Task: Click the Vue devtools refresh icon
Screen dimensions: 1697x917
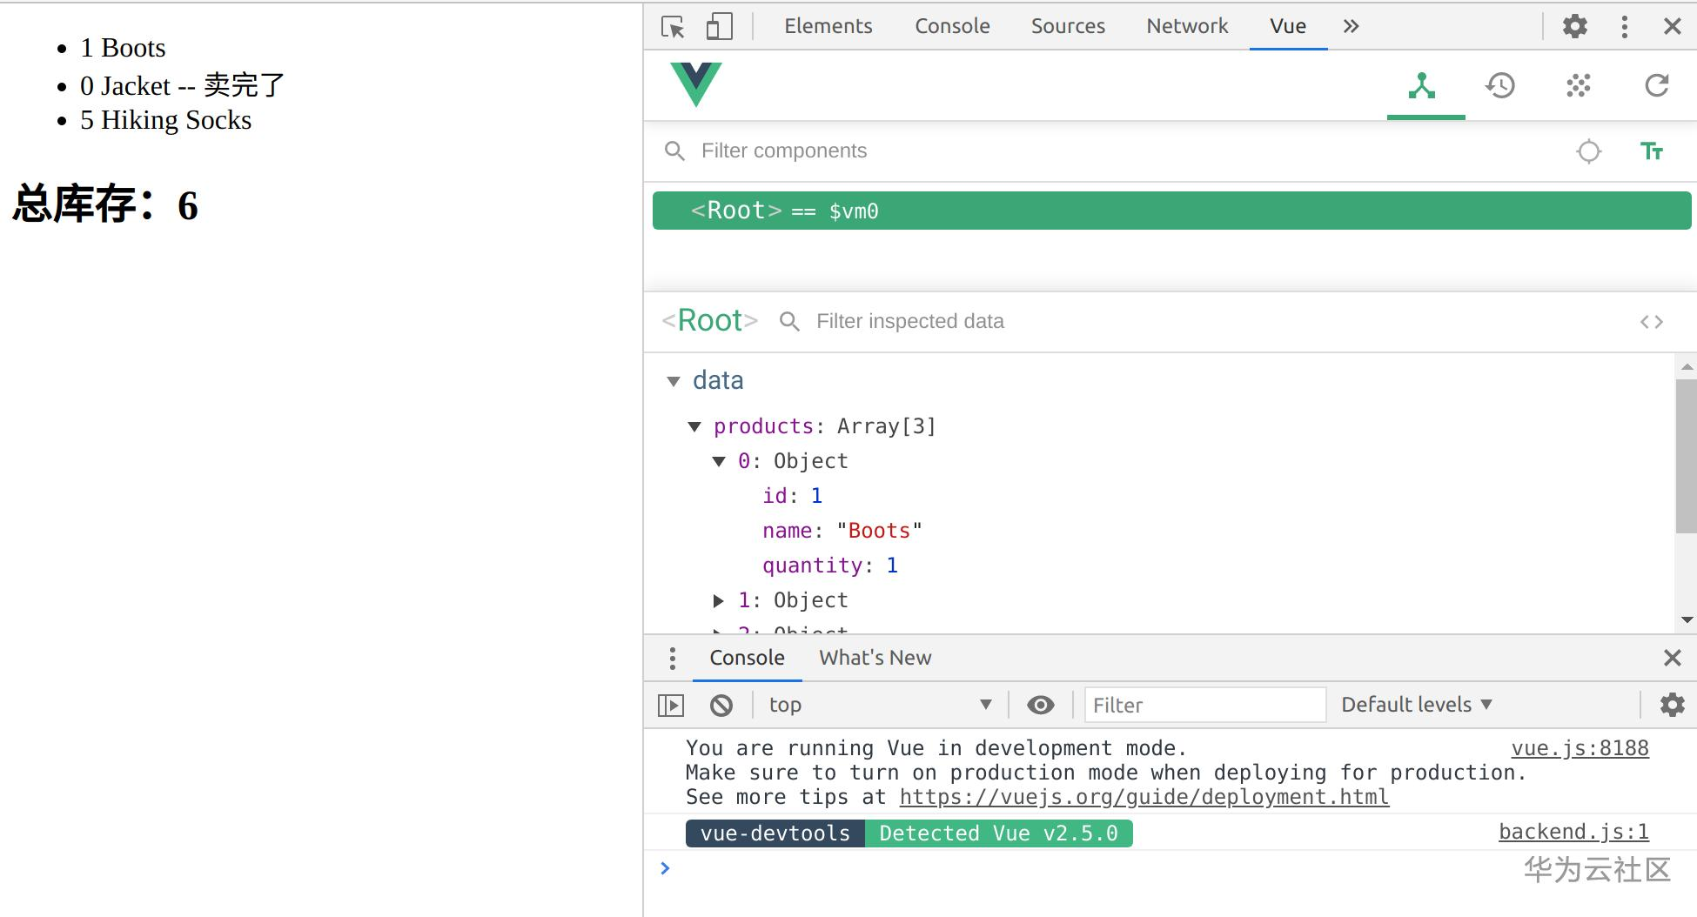Action: 1657,85
